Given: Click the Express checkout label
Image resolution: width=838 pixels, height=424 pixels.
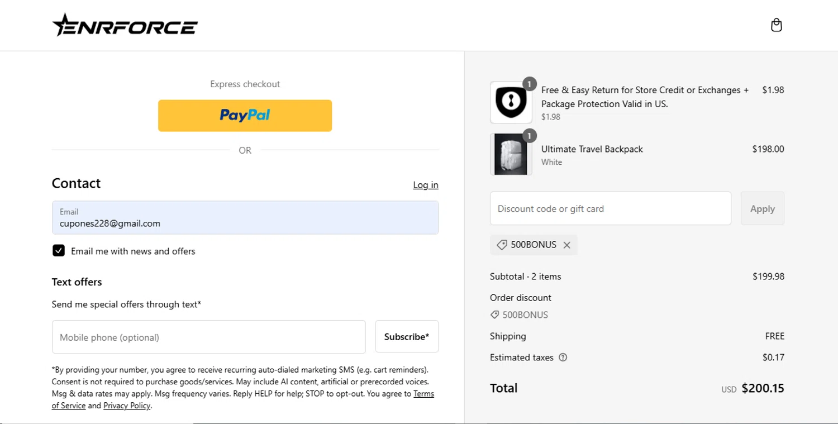Looking at the screenshot, I should tap(245, 84).
